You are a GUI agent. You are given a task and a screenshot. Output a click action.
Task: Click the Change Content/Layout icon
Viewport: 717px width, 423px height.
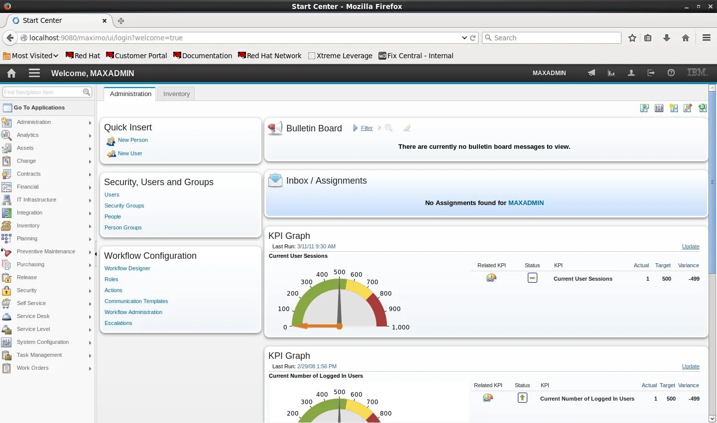pyautogui.click(x=644, y=108)
